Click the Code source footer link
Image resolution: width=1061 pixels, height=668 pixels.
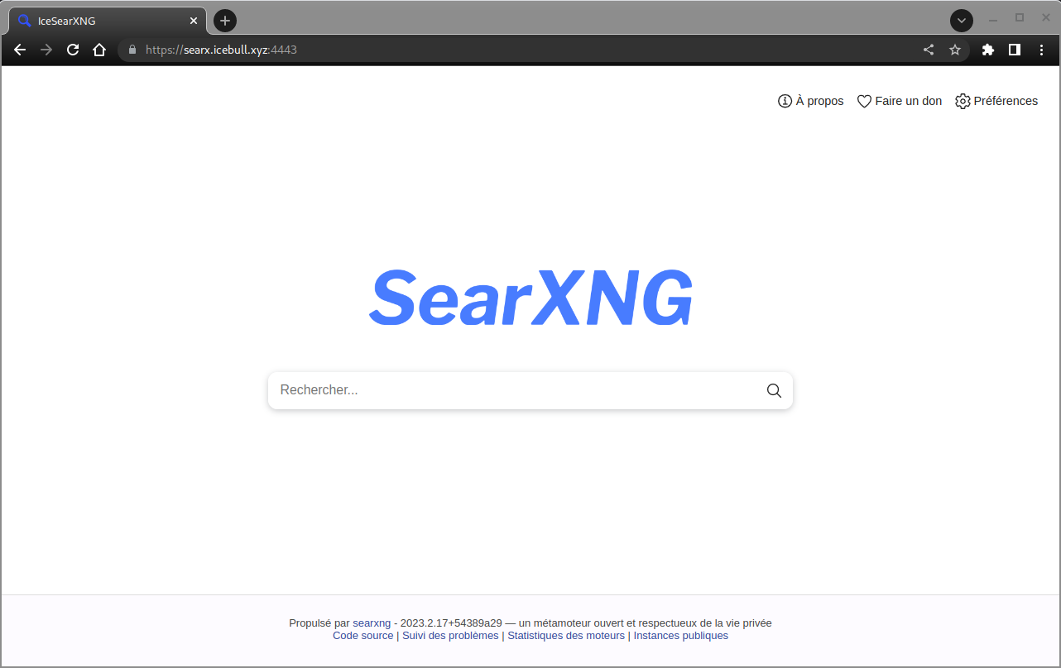362,636
